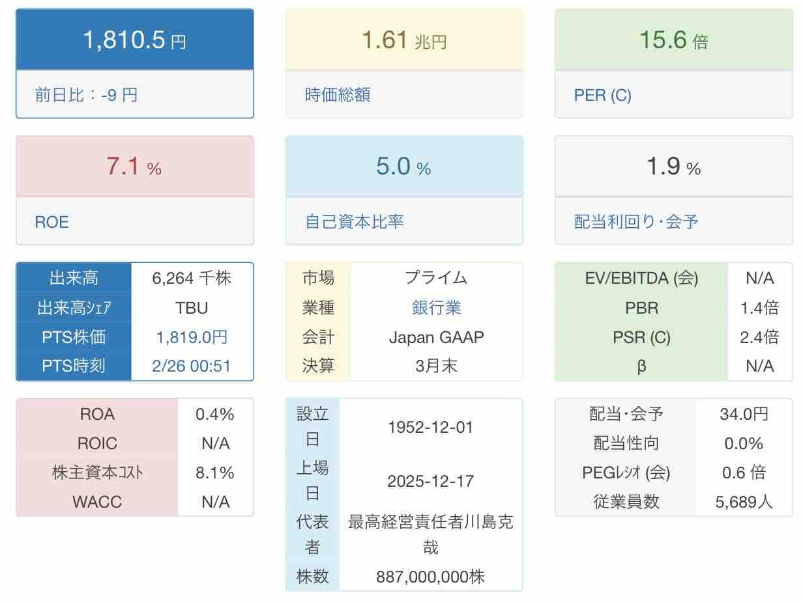Click the 出来高 row label
The image size is (803, 604).
point(74,279)
